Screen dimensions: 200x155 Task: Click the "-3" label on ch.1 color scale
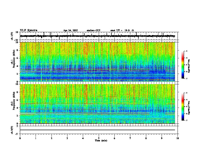(186, 51)
